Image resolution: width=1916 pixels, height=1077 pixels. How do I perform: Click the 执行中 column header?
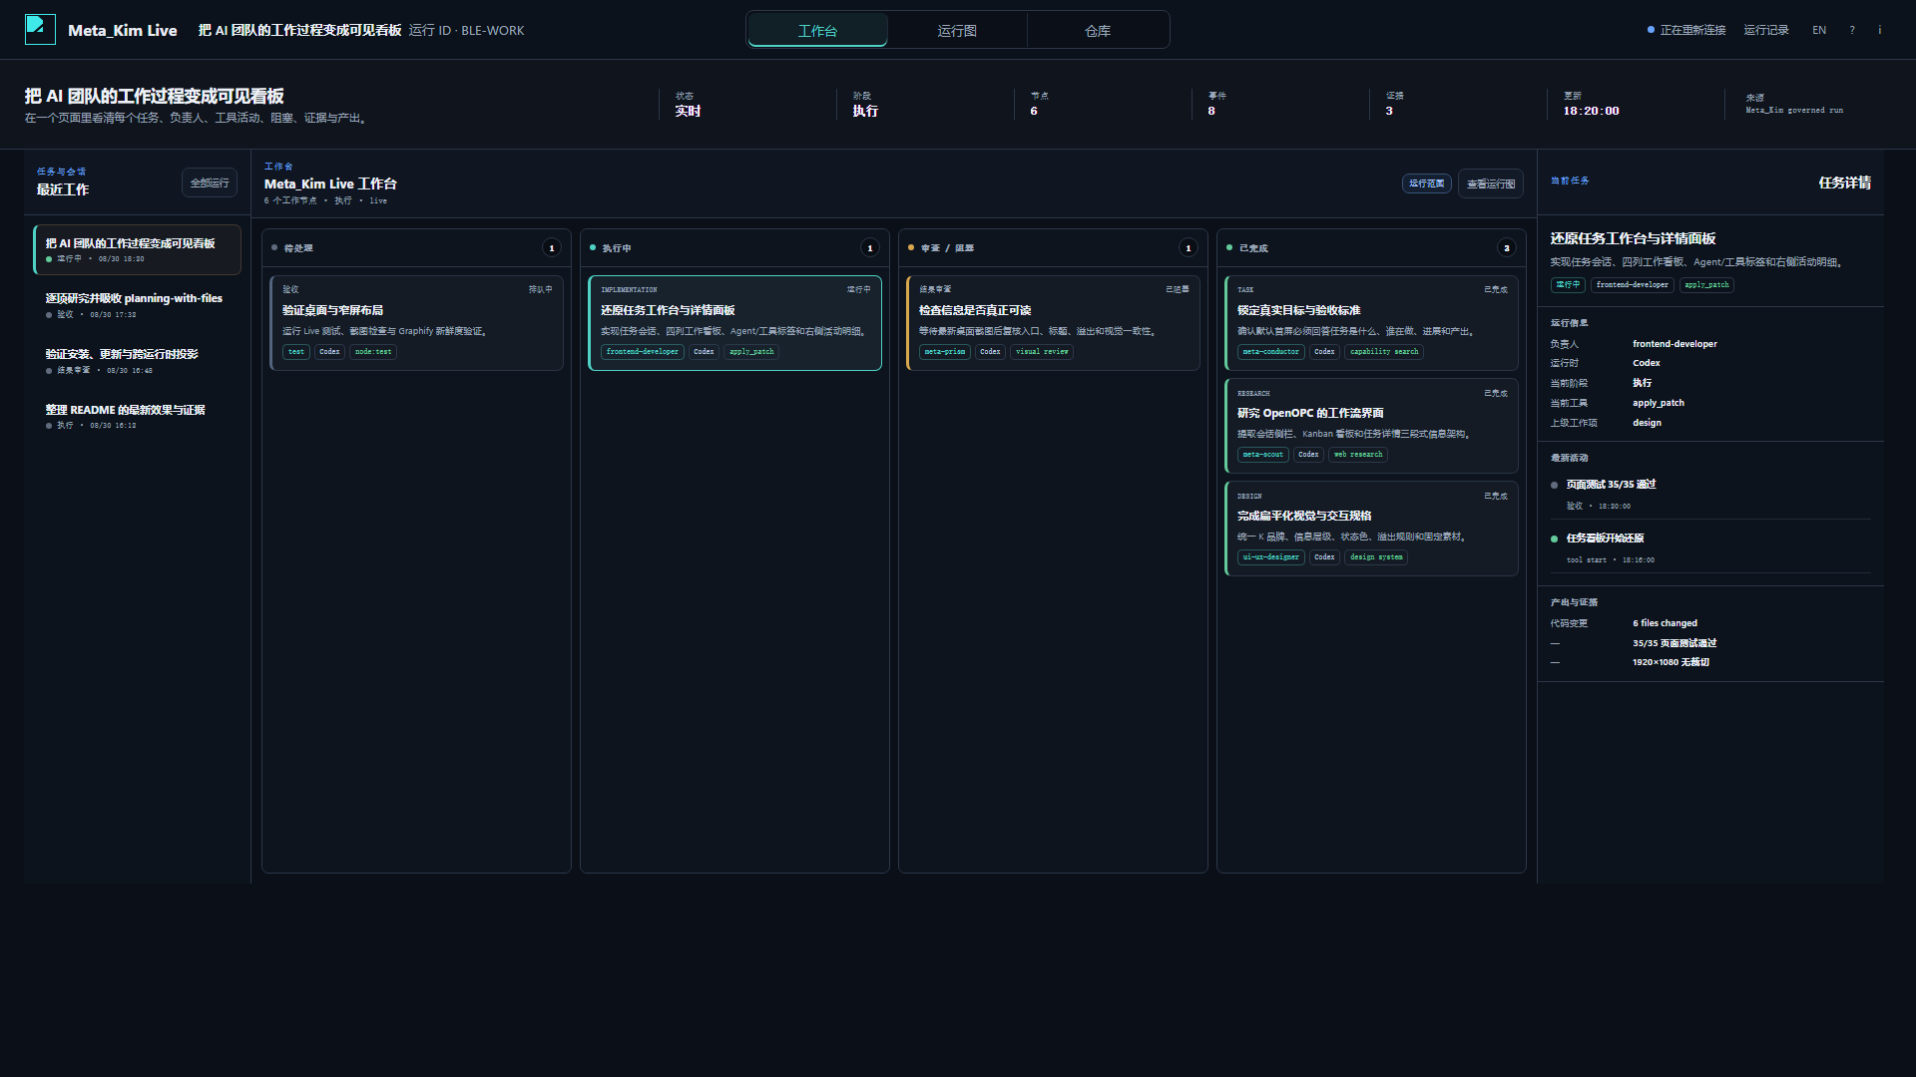click(734, 247)
